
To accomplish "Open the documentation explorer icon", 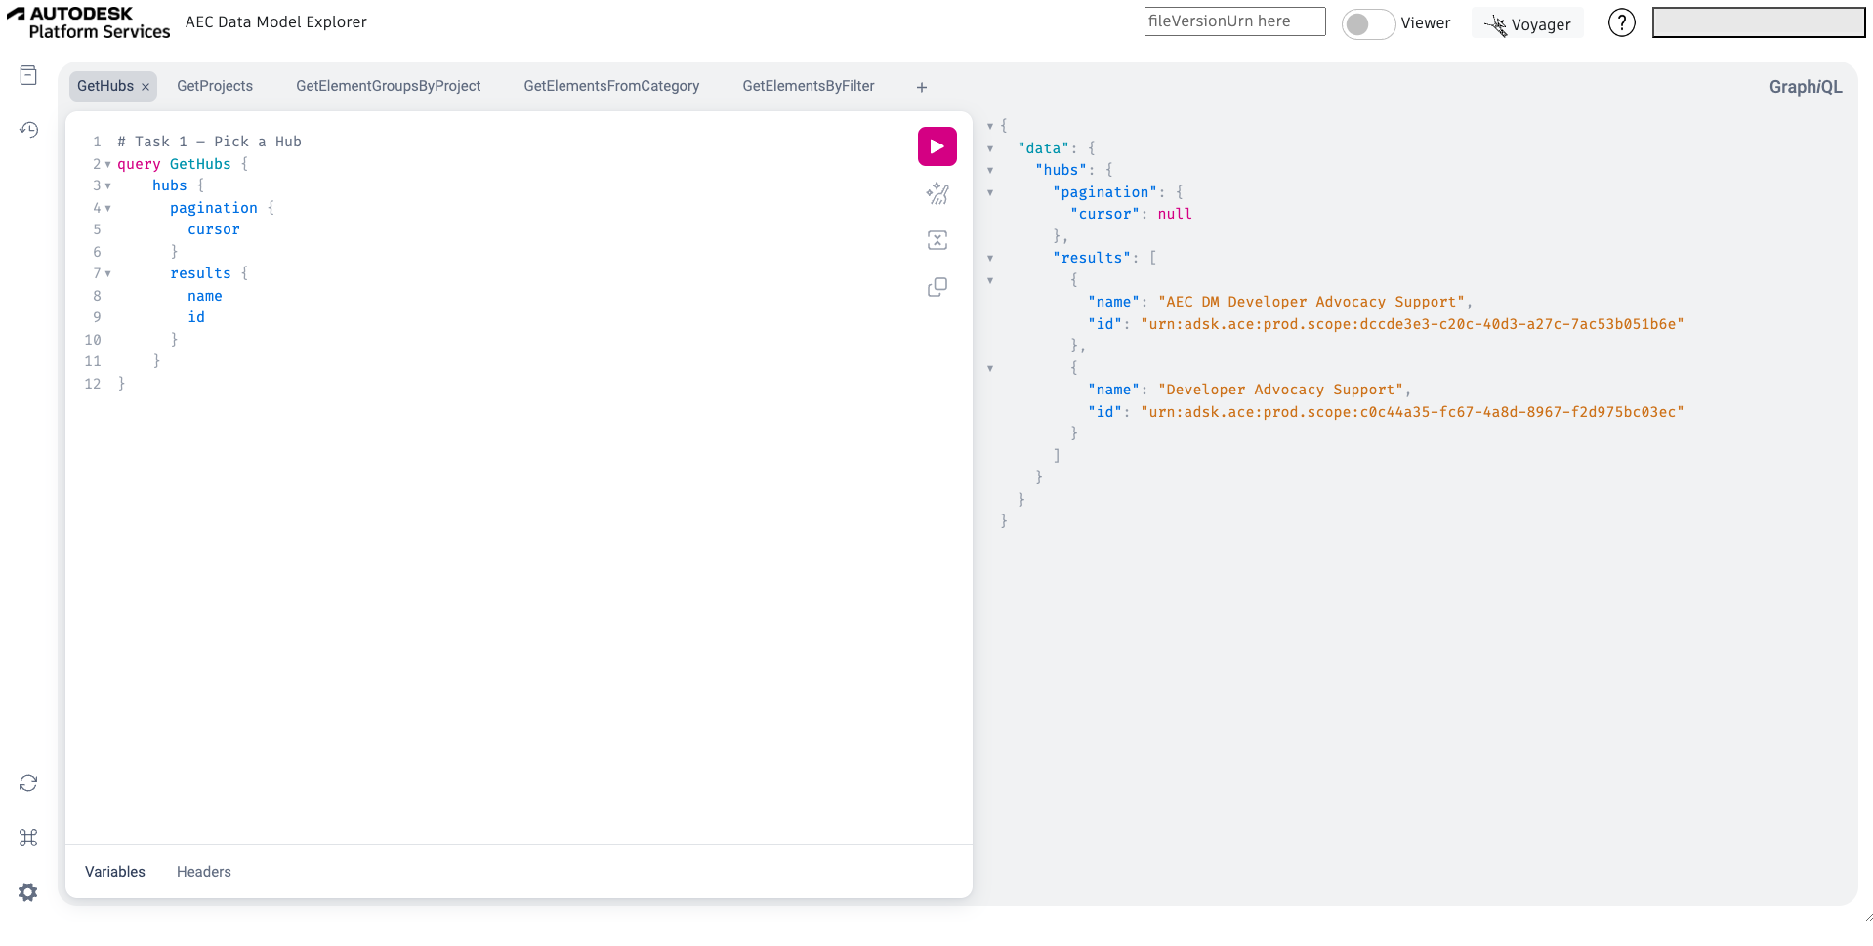I will (x=28, y=75).
